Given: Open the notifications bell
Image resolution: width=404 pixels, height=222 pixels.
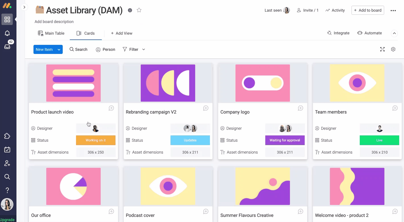Looking at the screenshot, I should tap(7, 33).
